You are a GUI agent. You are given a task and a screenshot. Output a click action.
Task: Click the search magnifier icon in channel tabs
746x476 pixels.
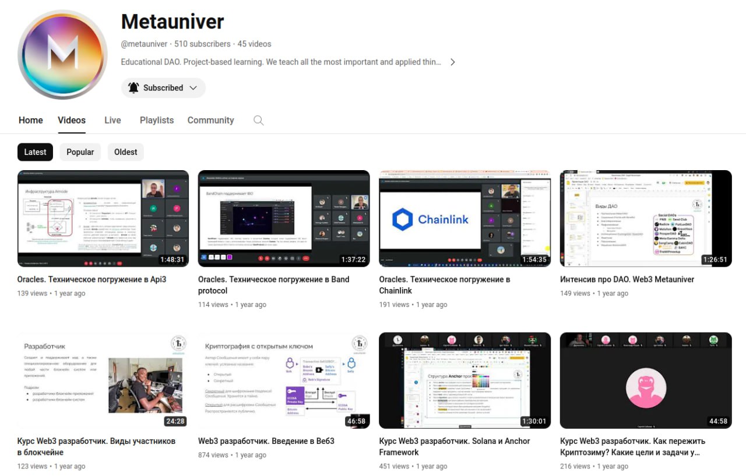tap(259, 120)
